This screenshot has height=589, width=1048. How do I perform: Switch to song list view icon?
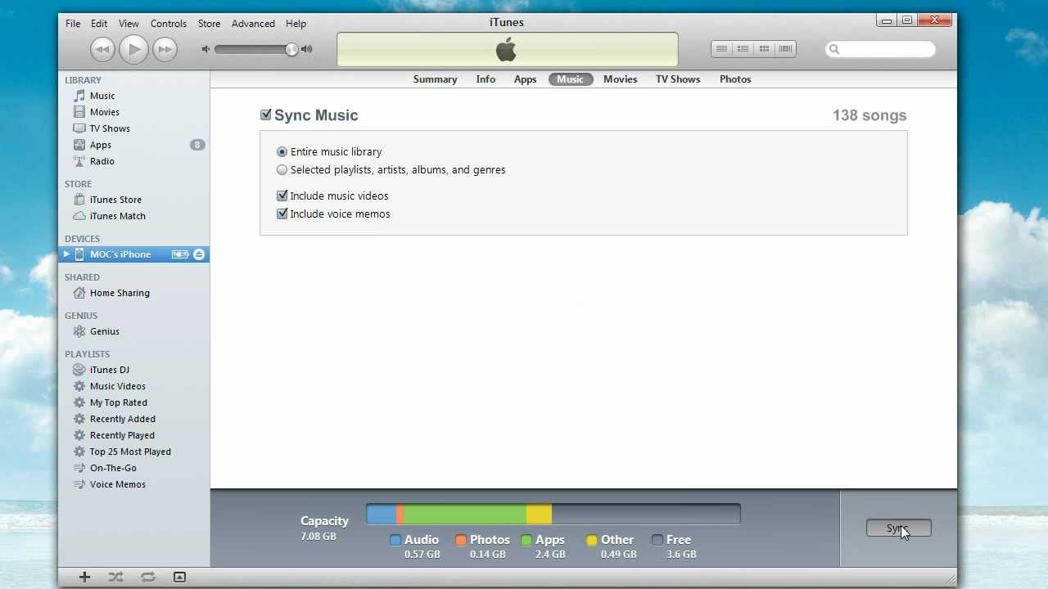click(721, 49)
